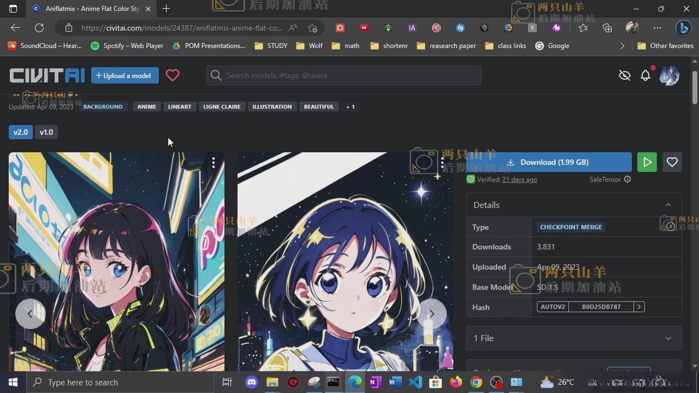This screenshot has height=393, width=699.
Task: Click the user profile avatar
Action: point(669,75)
